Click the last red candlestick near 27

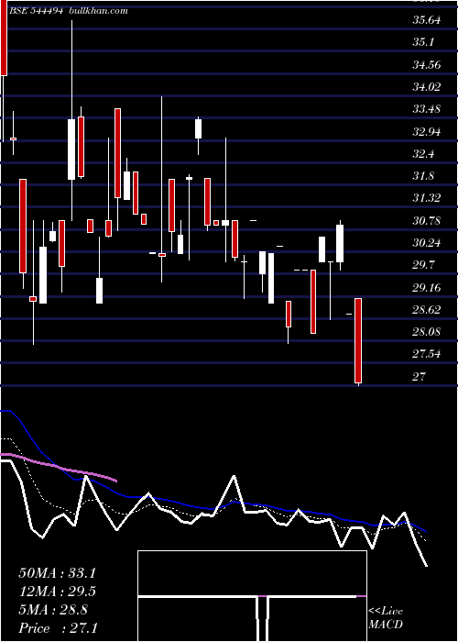(x=358, y=340)
